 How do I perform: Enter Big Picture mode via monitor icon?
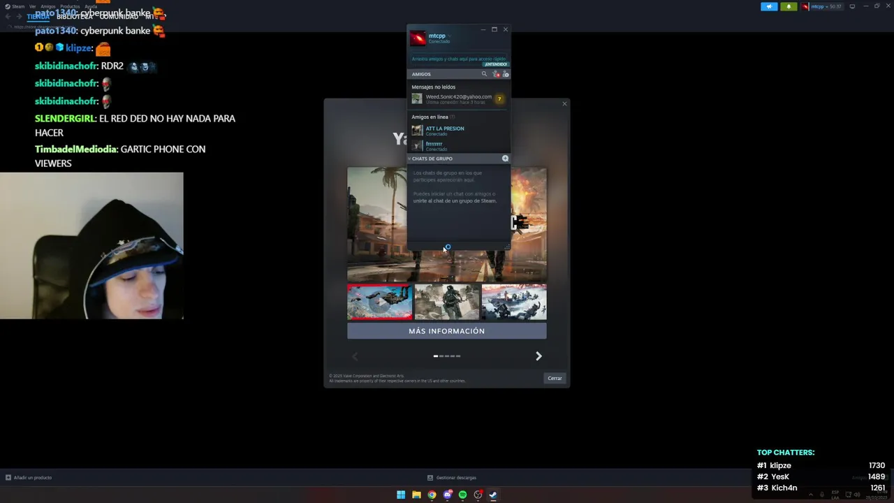point(852,6)
